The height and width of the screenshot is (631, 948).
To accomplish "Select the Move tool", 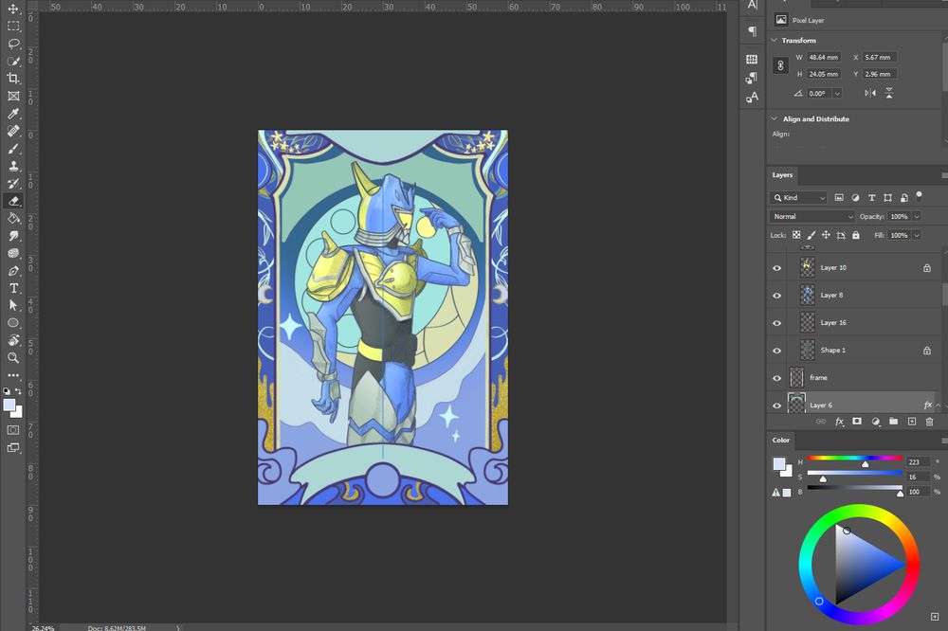I will (13, 9).
